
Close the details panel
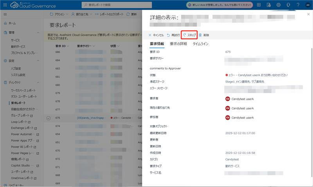308,14
